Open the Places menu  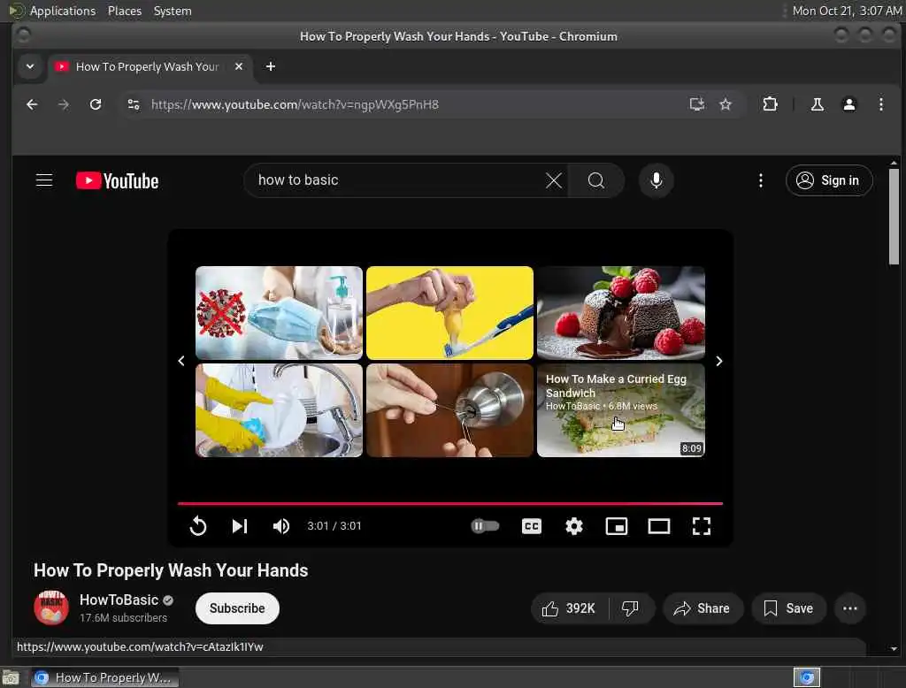(124, 11)
